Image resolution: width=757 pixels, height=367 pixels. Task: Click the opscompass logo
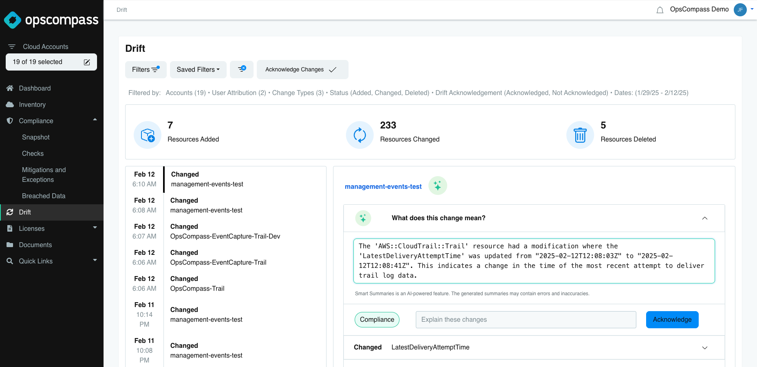point(51,20)
